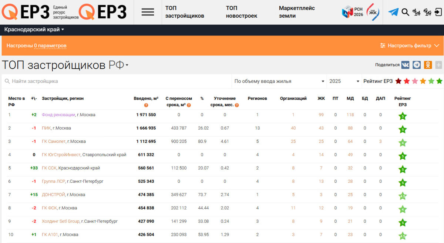
Task: Click the Место в РФ column header
Action: tap(17, 102)
